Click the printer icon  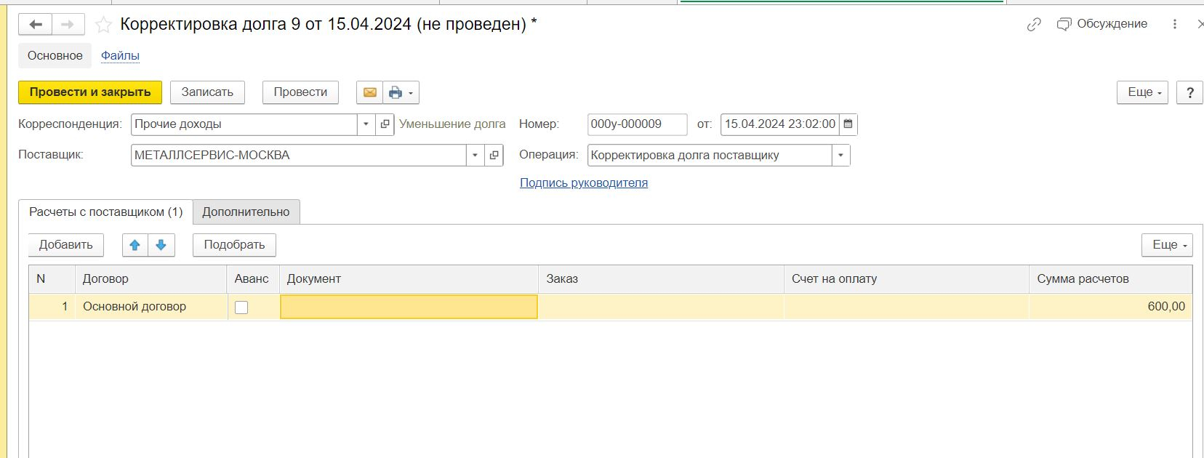click(x=396, y=92)
